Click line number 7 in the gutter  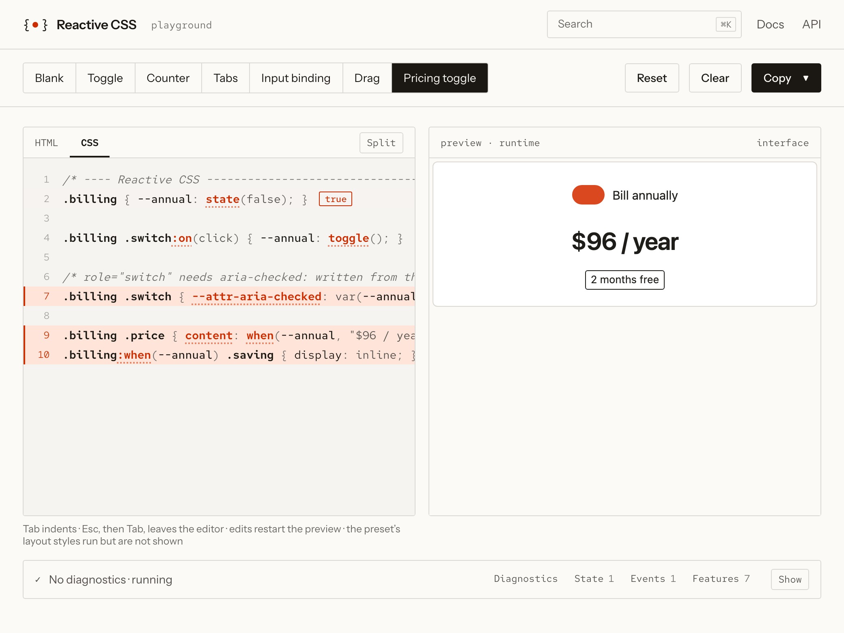pyautogui.click(x=46, y=297)
